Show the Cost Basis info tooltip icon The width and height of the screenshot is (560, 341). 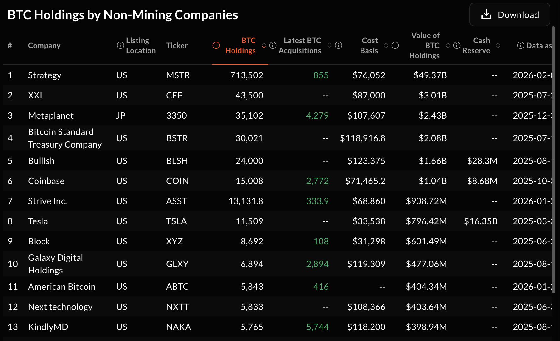pyautogui.click(x=339, y=45)
